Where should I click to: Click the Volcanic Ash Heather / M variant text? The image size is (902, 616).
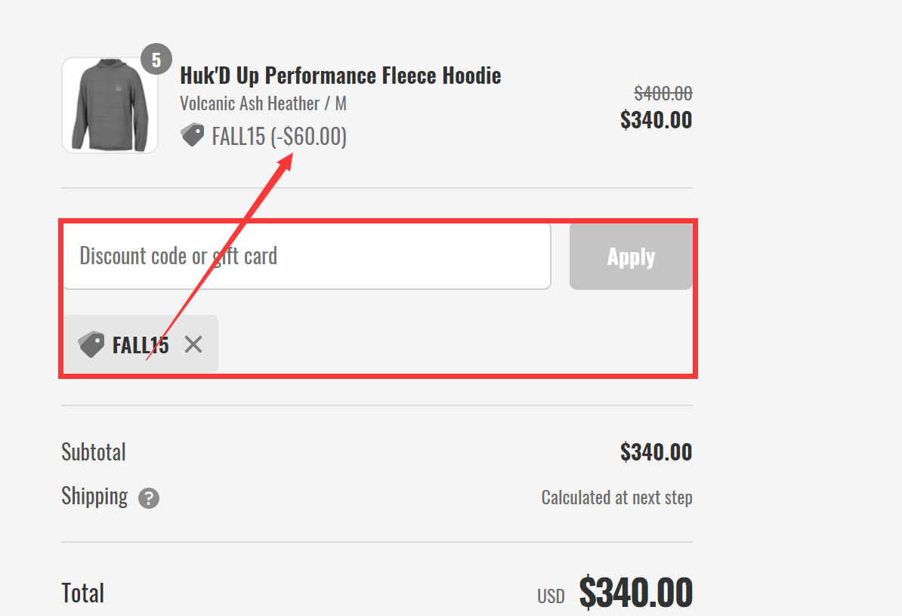coord(263,103)
